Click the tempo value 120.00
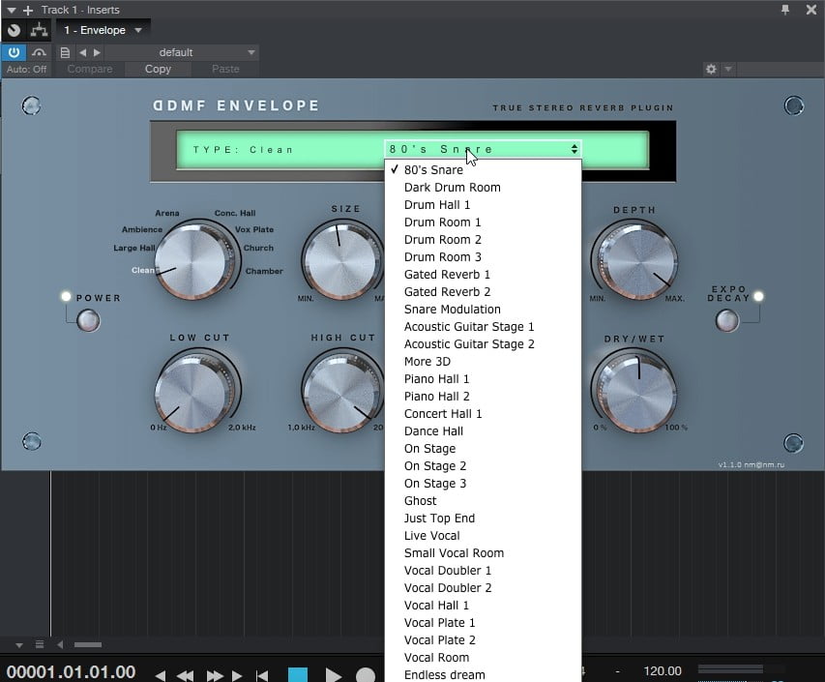Viewport: 825px width, 682px height. pos(663,671)
